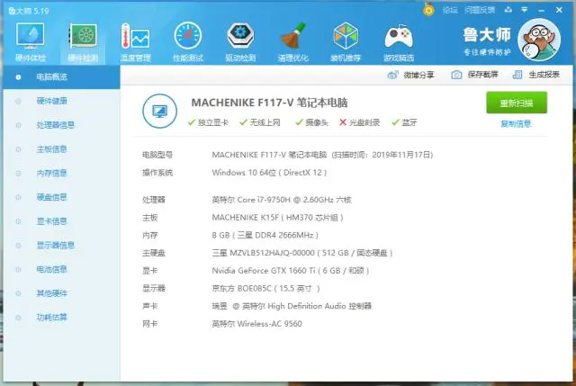Open the 游戏精选 gamepad icon
The image size is (576, 386).
click(399, 41)
